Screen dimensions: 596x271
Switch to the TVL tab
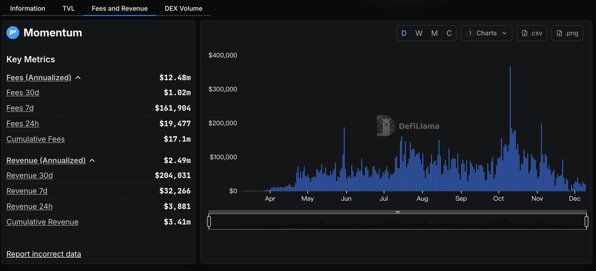coord(69,8)
